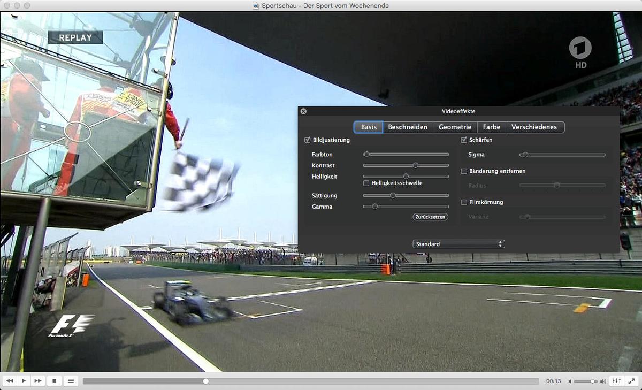
Task: Disable the Bildjustierung checkbox
Action: (x=308, y=140)
